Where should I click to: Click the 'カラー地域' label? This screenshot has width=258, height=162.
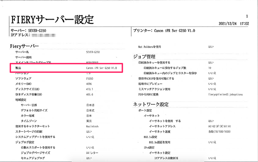pyautogui.click(x=28, y=116)
